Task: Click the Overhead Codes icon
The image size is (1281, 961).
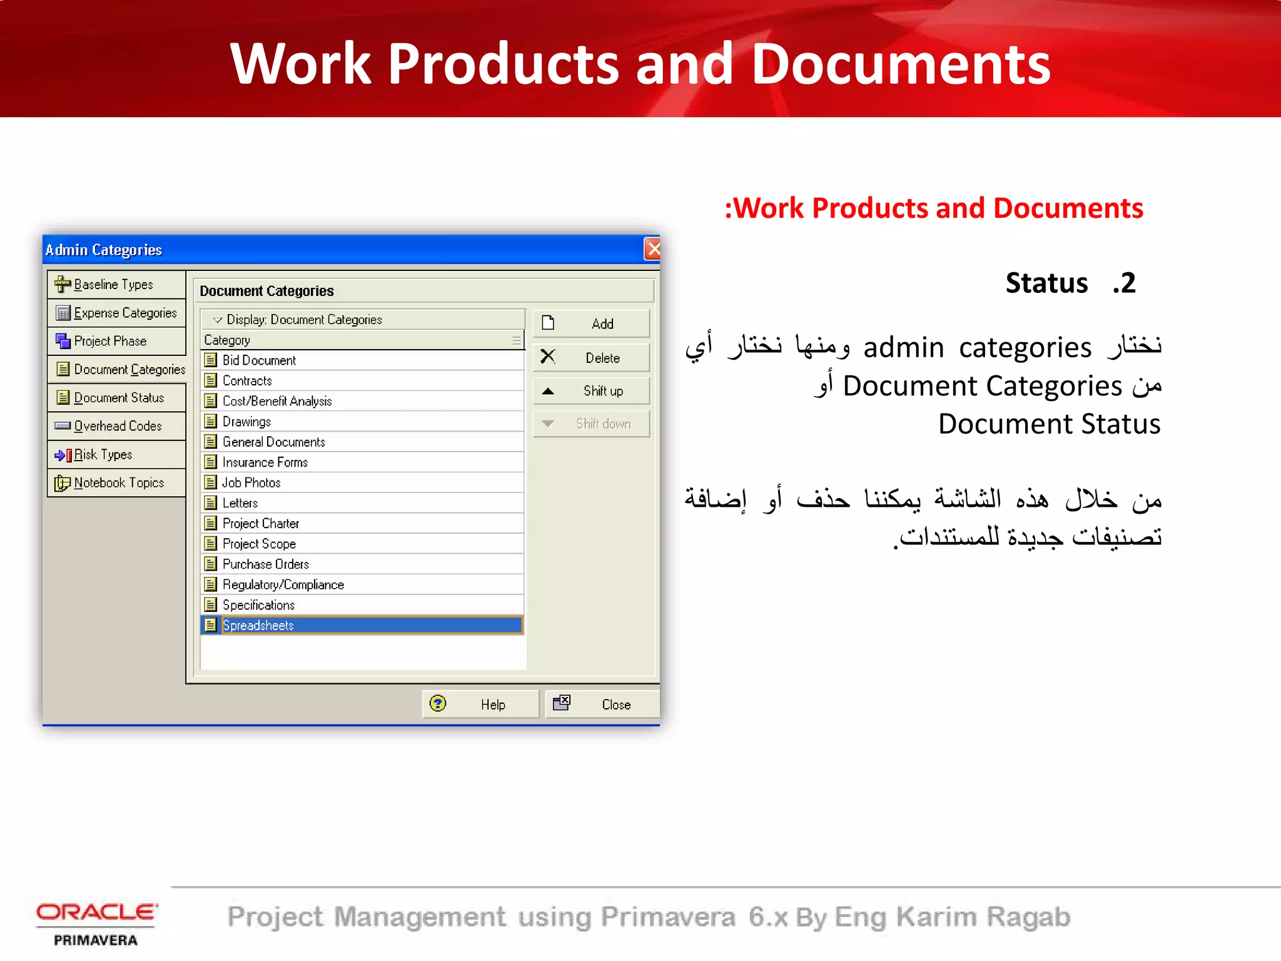Action: 63,426
